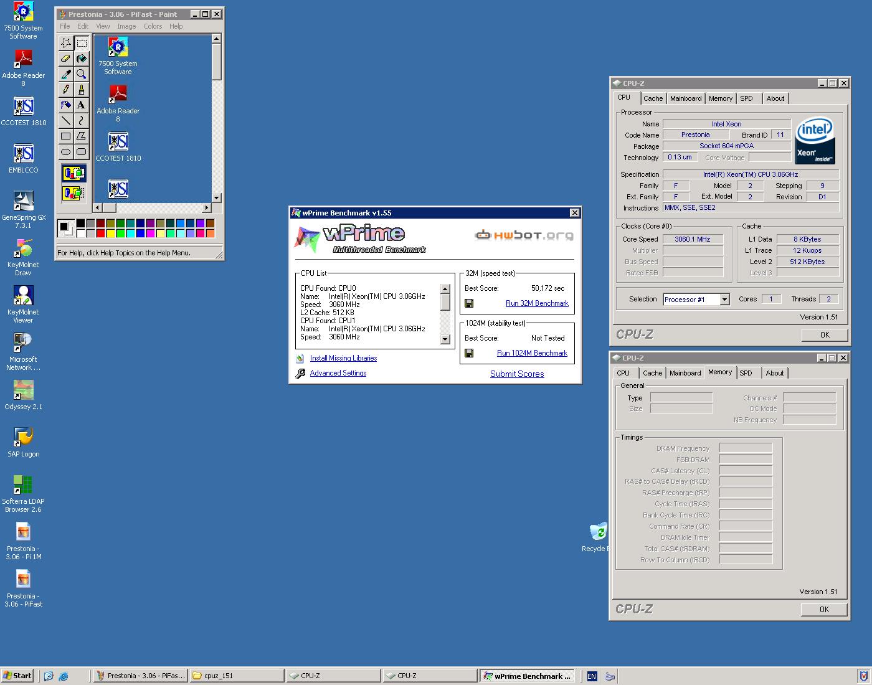Select the Rectangle shape tool
The height and width of the screenshot is (685, 872).
pos(65,136)
